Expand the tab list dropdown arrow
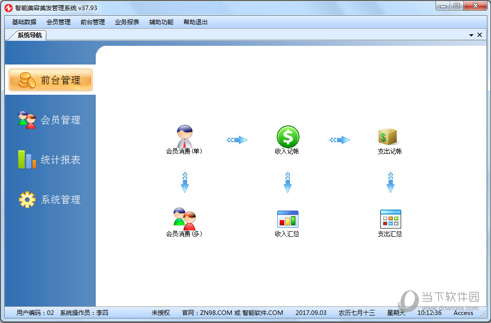Viewport: 491px width, 323px height. [471, 35]
